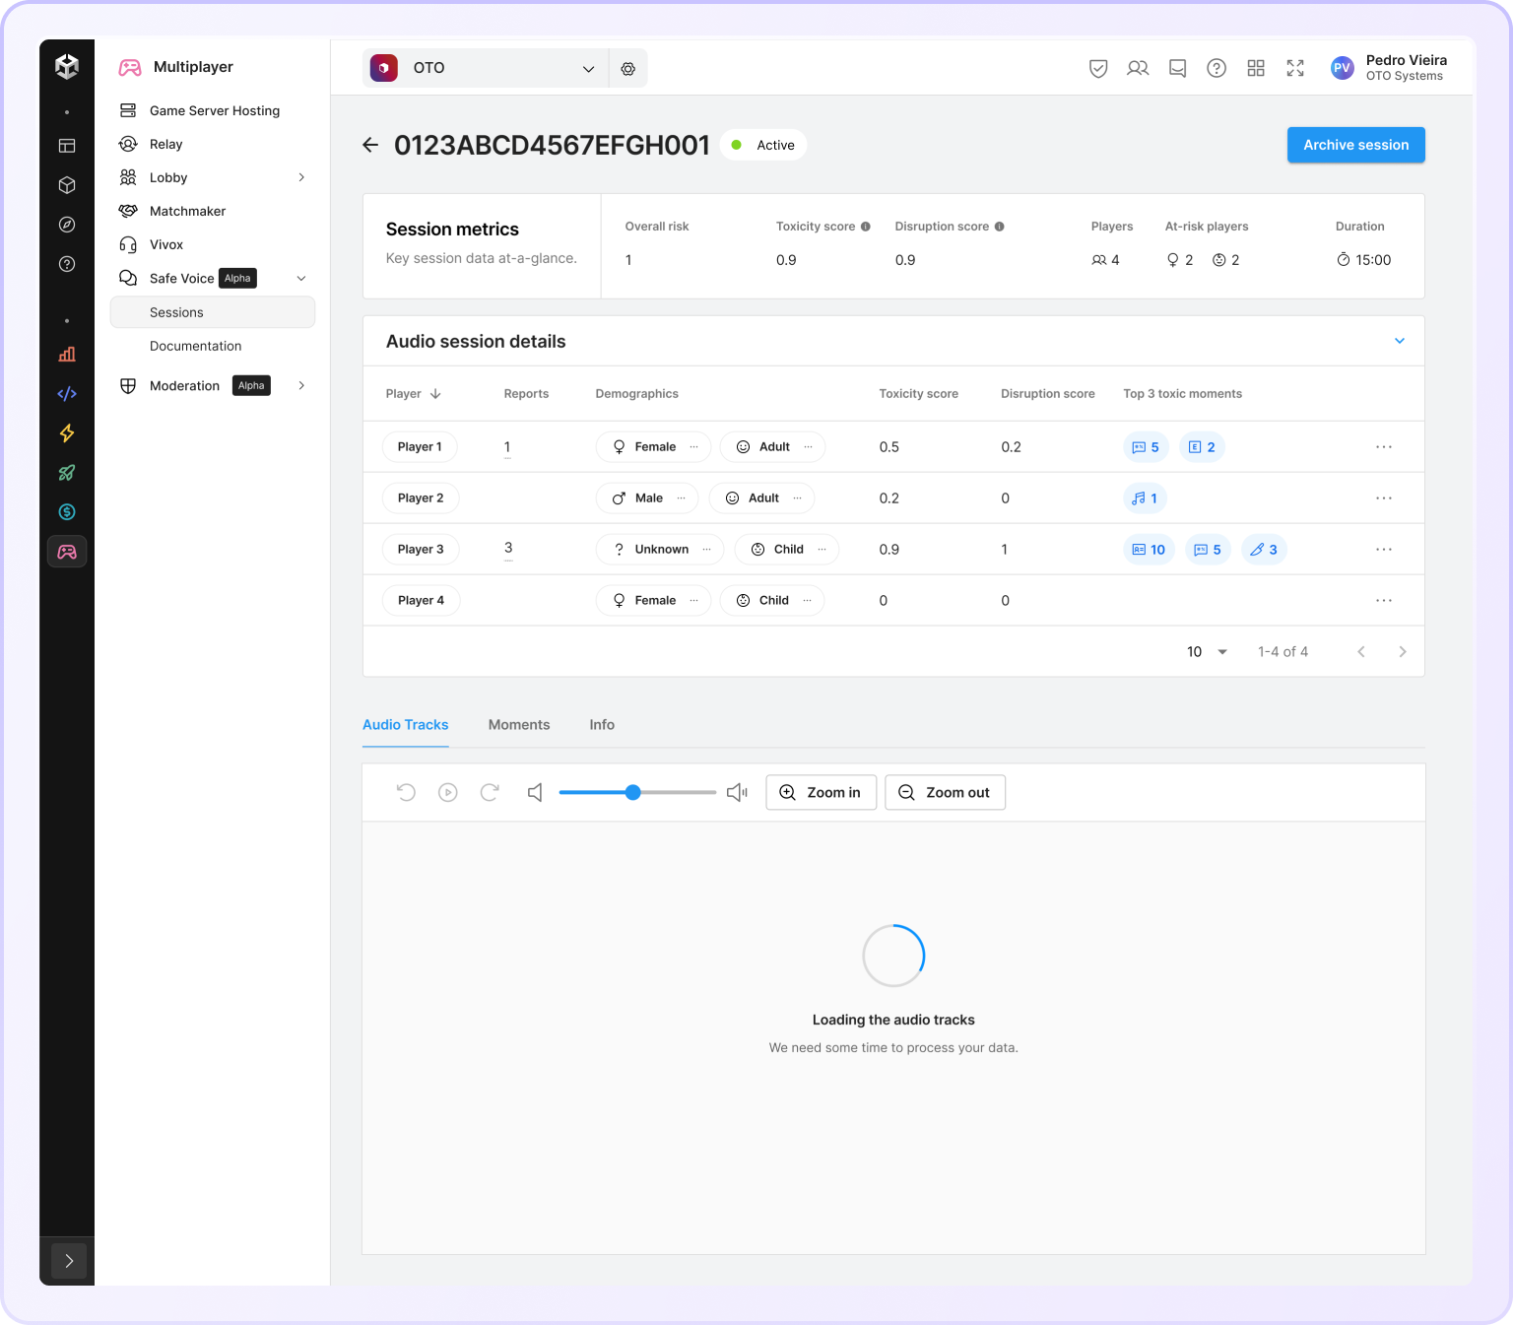Click the help question mark in top bar
Image resolution: width=1513 pixels, height=1325 pixels.
1217,68
